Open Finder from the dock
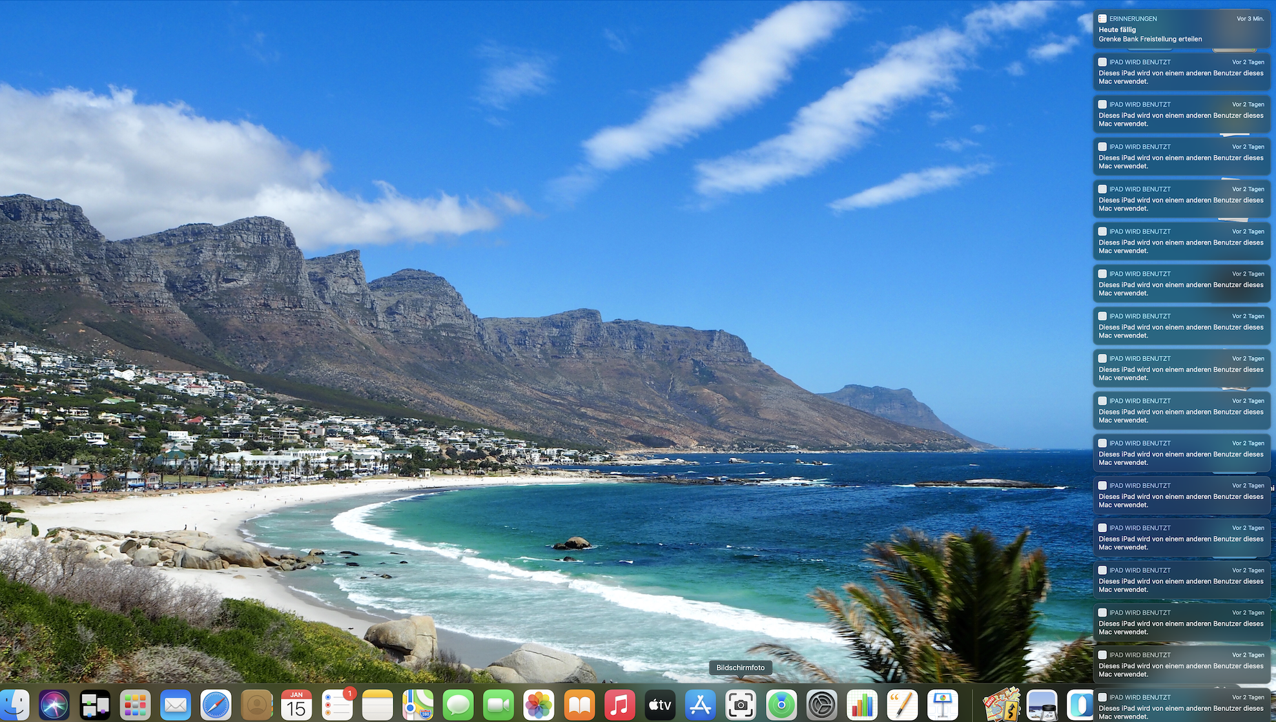The image size is (1276, 722). [x=14, y=705]
